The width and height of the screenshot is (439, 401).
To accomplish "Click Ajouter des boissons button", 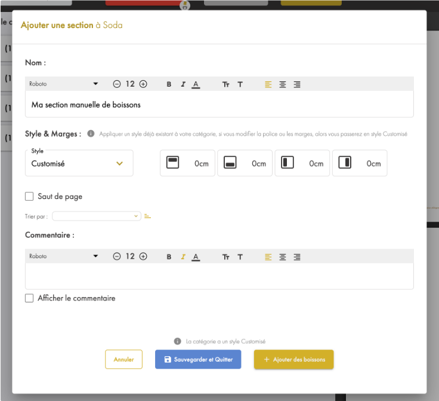I will coord(293,360).
